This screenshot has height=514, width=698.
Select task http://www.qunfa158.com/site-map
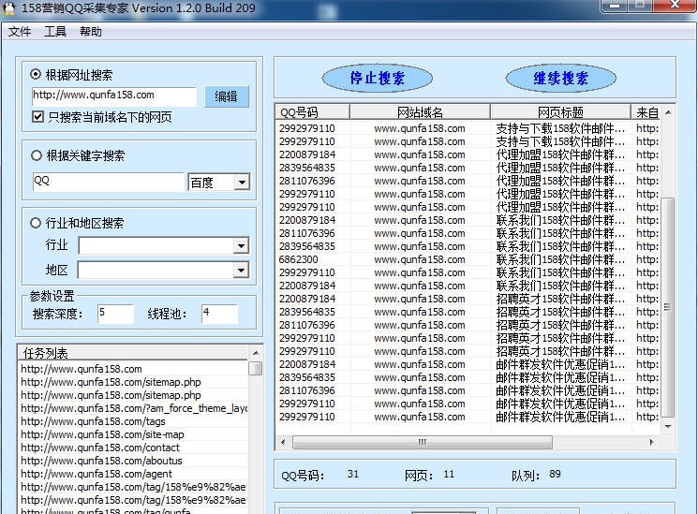(133, 434)
